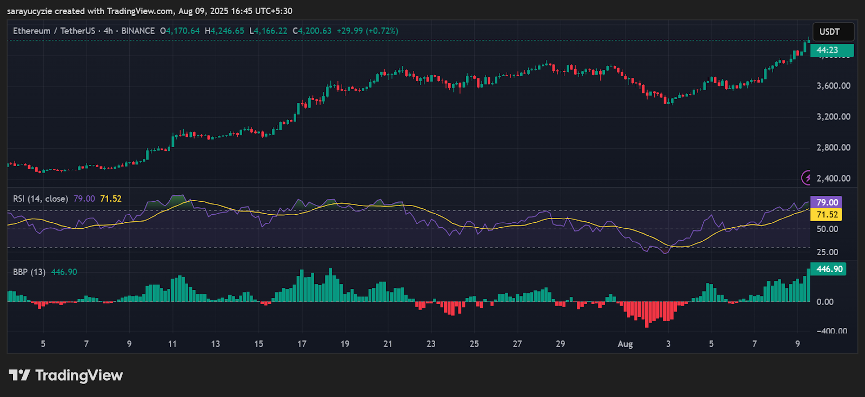
Task: Click the BINANCE exchange label
Action: tap(138, 31)
